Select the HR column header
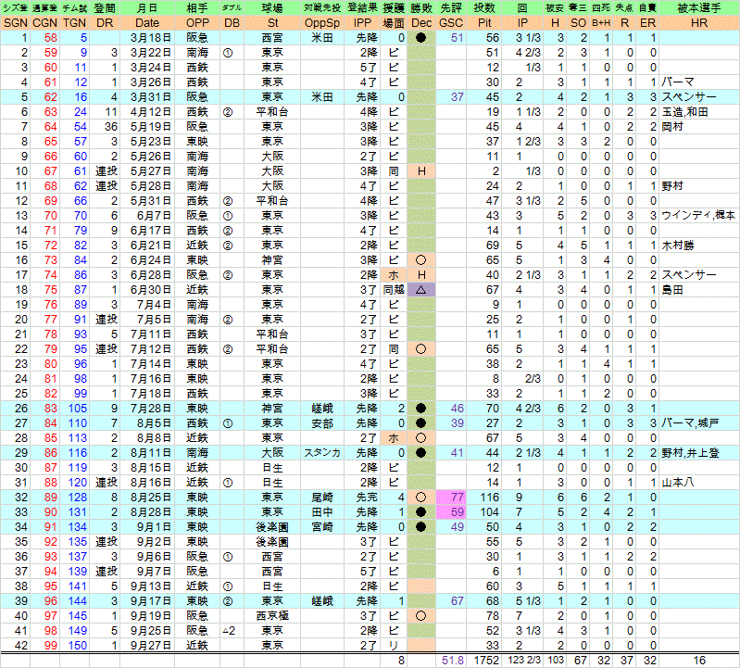Image resolution: width=740 pixels, height=668 pixels. pyautogui.click(x=699, y=22)
